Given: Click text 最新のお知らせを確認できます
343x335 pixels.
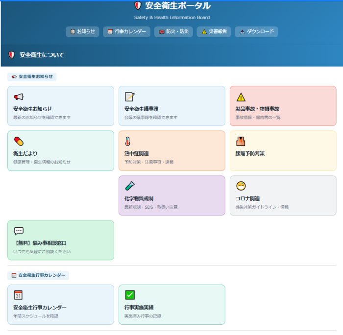Looking at the screenshot, I should point(42,118).
